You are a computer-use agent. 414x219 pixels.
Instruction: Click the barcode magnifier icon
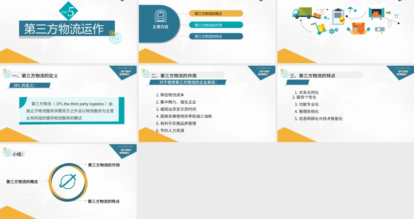point(379,30)
